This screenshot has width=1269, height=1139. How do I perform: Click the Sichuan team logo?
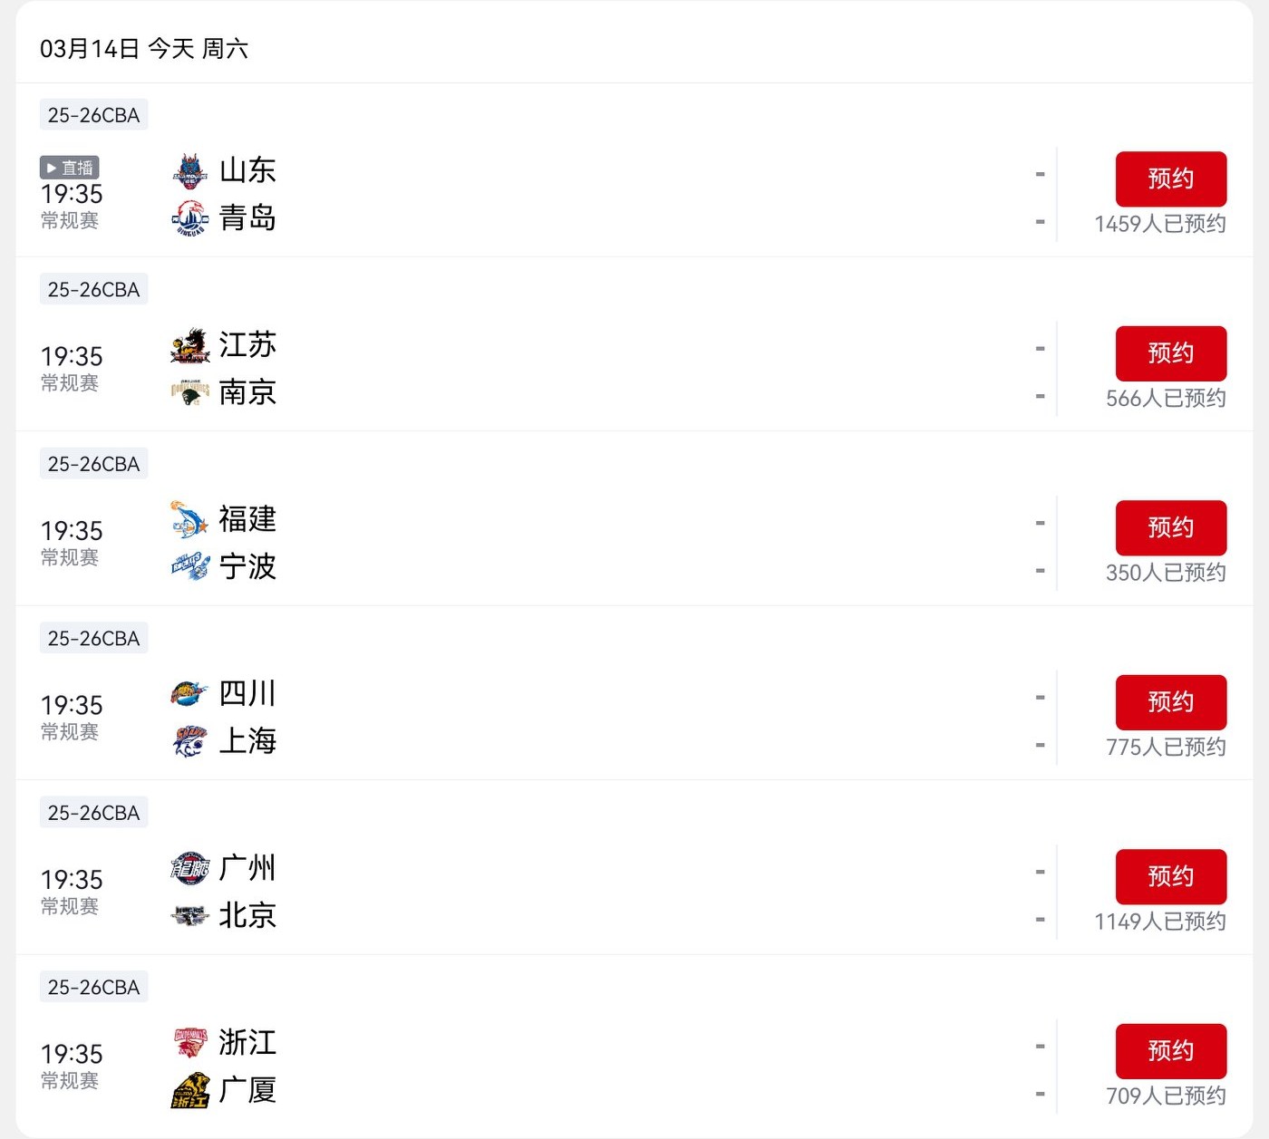[x=190, y=694]
